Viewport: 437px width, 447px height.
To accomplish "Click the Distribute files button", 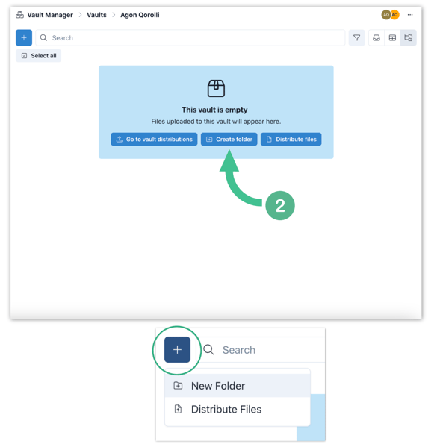I will click(291, 139).
